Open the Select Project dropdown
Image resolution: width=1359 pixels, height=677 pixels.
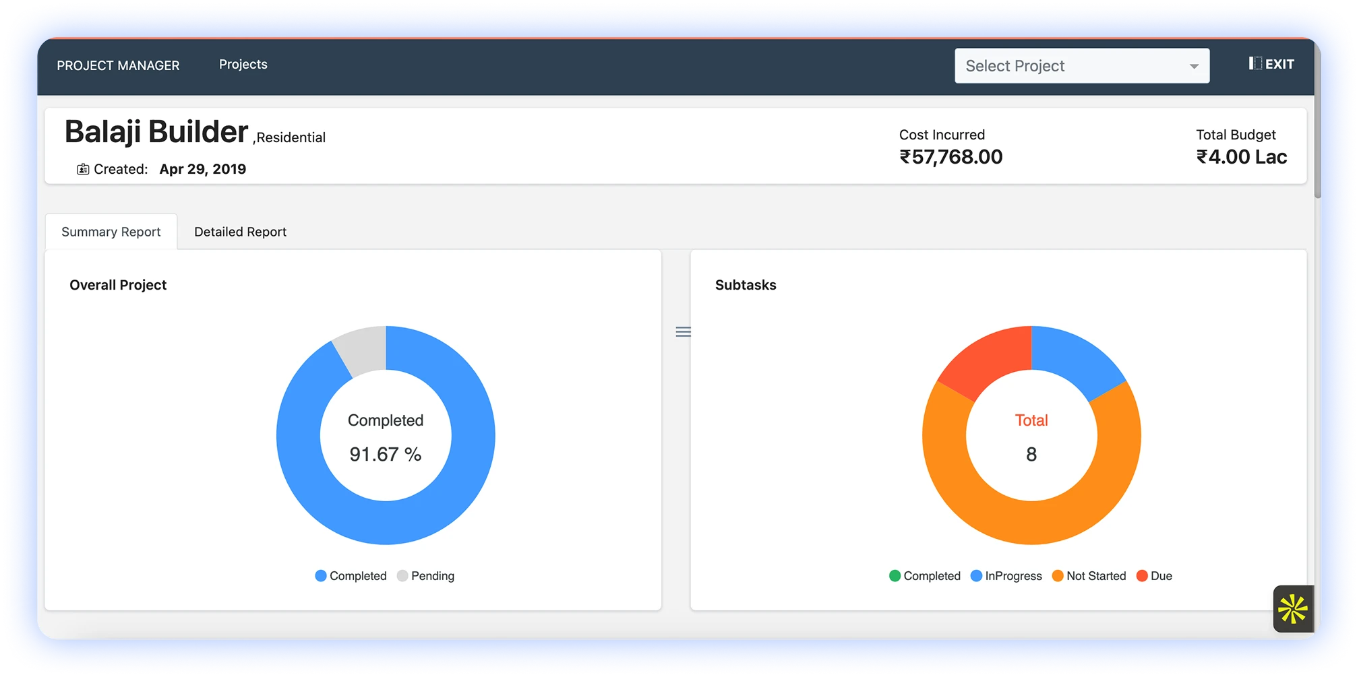pyautogui.click(x=1082, y=66)
